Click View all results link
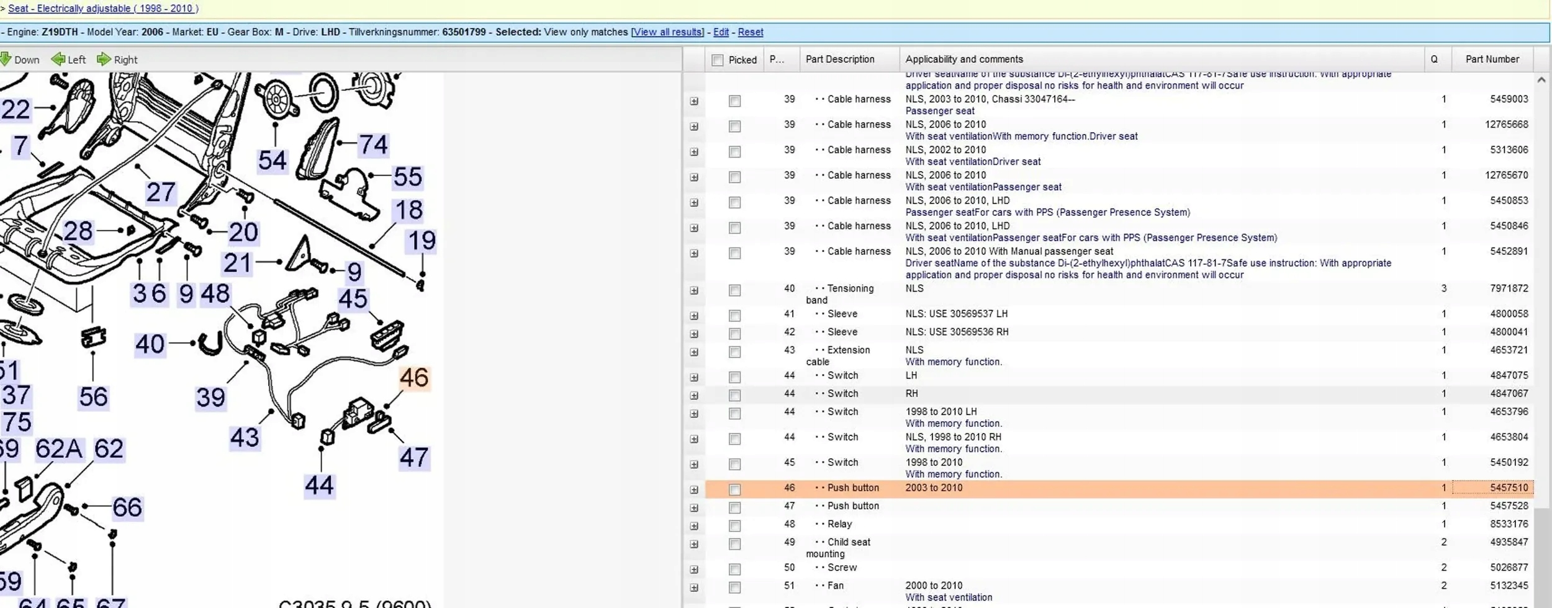1552x608 pixels. 667,32
